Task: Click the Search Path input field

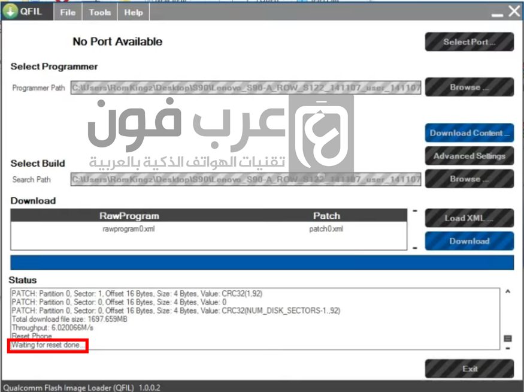Action: [246, 179]
